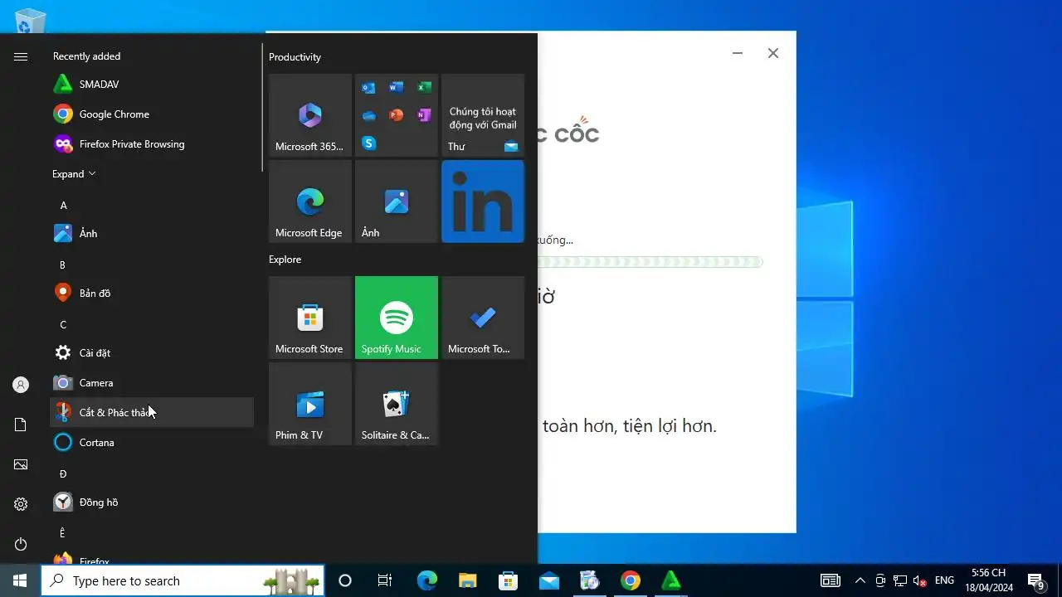Open the Microsoft To Do tile

pos(483,318)
